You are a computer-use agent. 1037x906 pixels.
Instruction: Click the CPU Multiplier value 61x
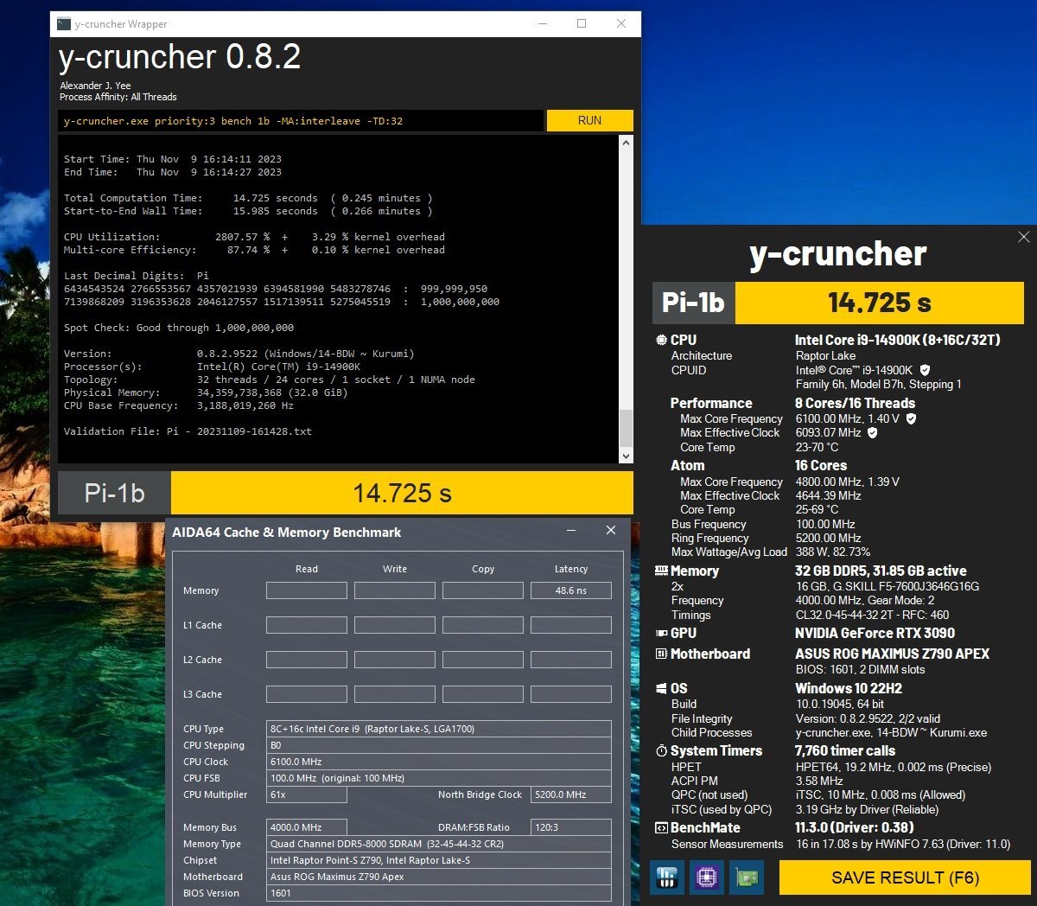click(x=307, y=794)
